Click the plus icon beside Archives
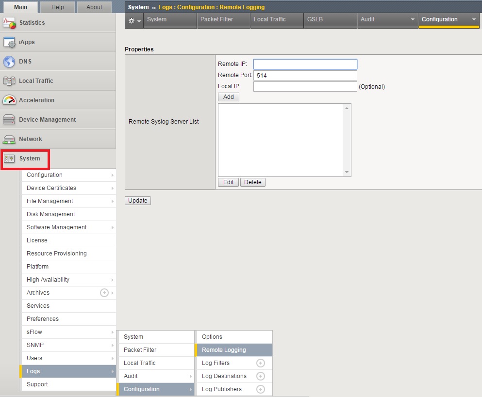This screenshot has height=397, width=482. click(x=104, y=293)
